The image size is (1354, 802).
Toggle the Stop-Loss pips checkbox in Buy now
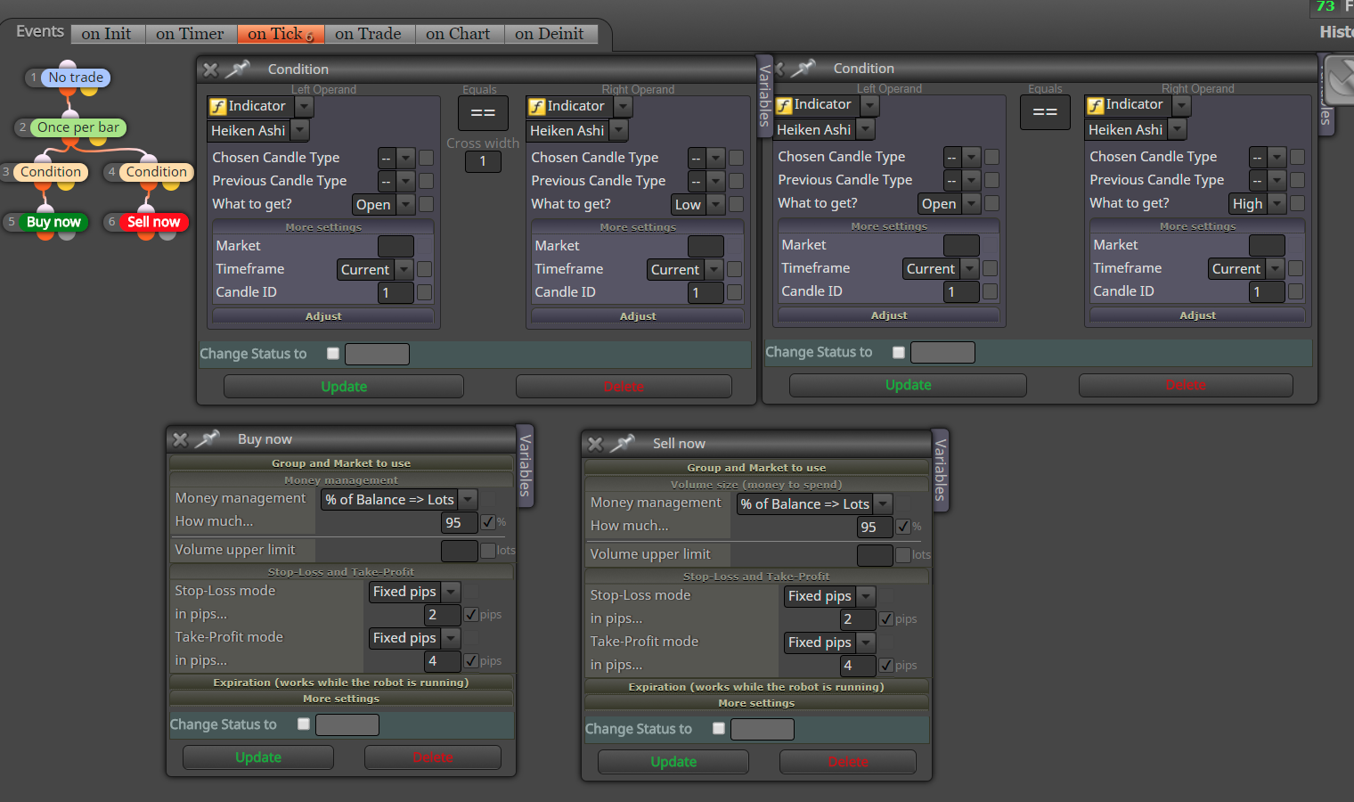pyautogui.click(x=471, y=614)
